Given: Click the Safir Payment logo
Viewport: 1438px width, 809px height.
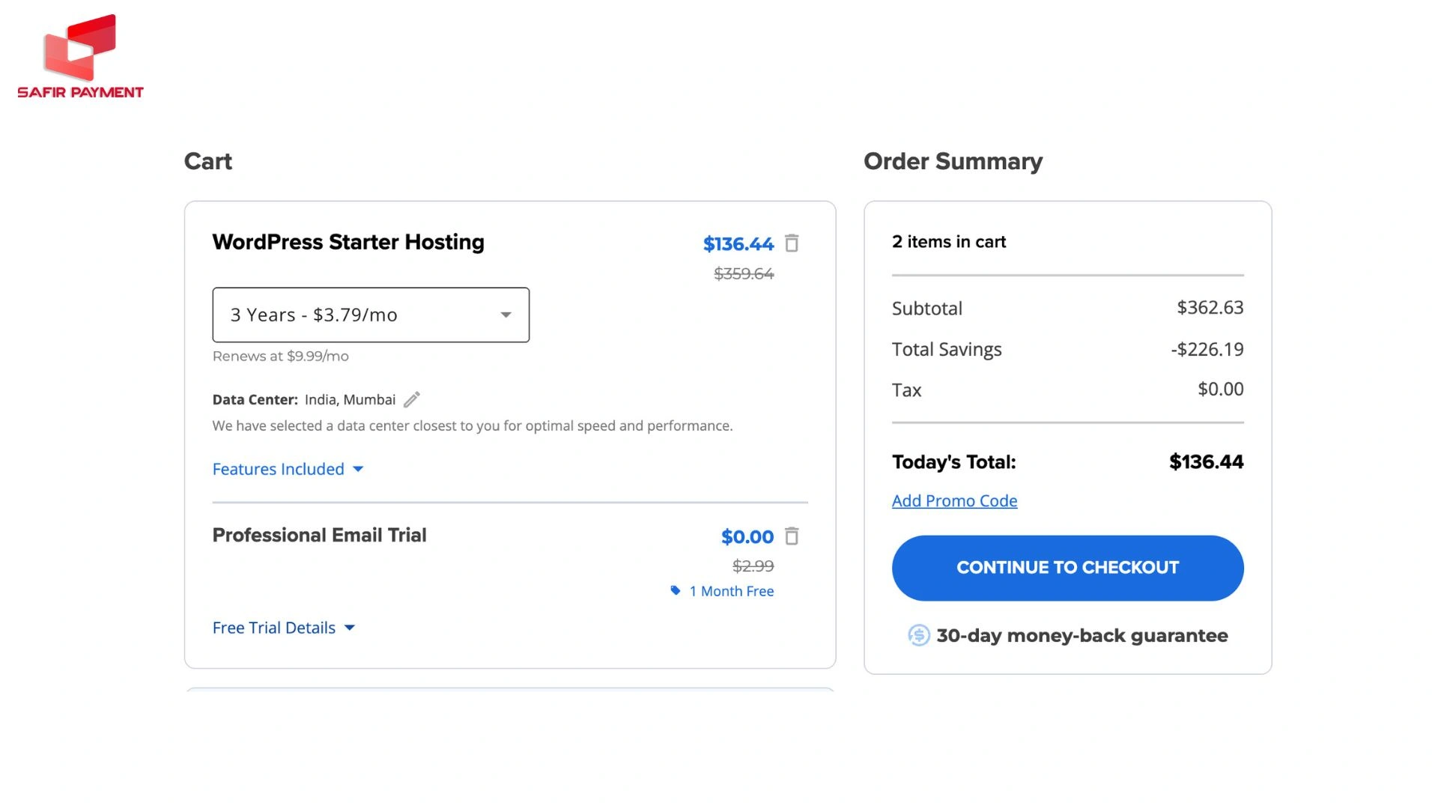Looking at the screenshot, I should 80,57.
